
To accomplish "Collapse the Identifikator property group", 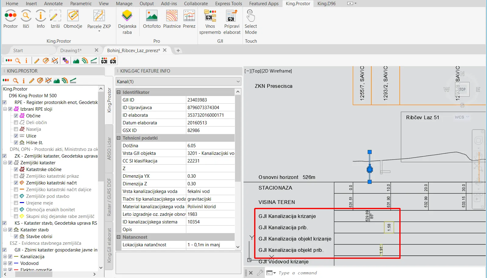I will pos(119,92).
